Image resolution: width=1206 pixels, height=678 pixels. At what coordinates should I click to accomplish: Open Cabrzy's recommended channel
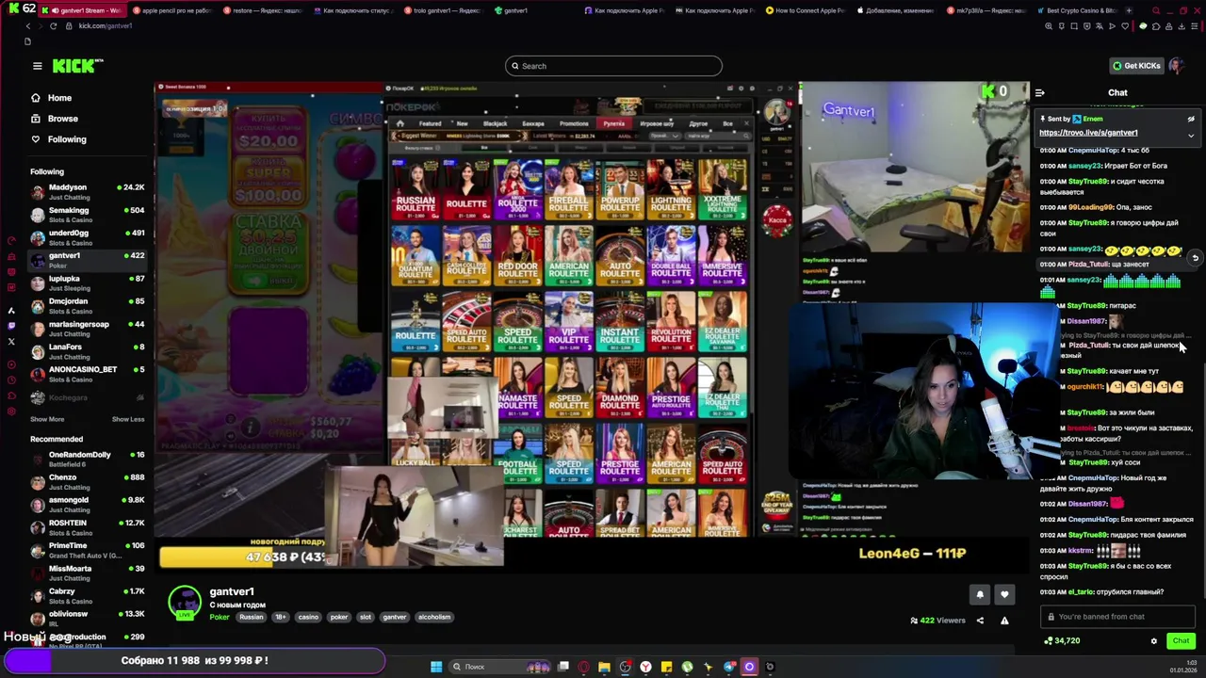tap(88, 596)
